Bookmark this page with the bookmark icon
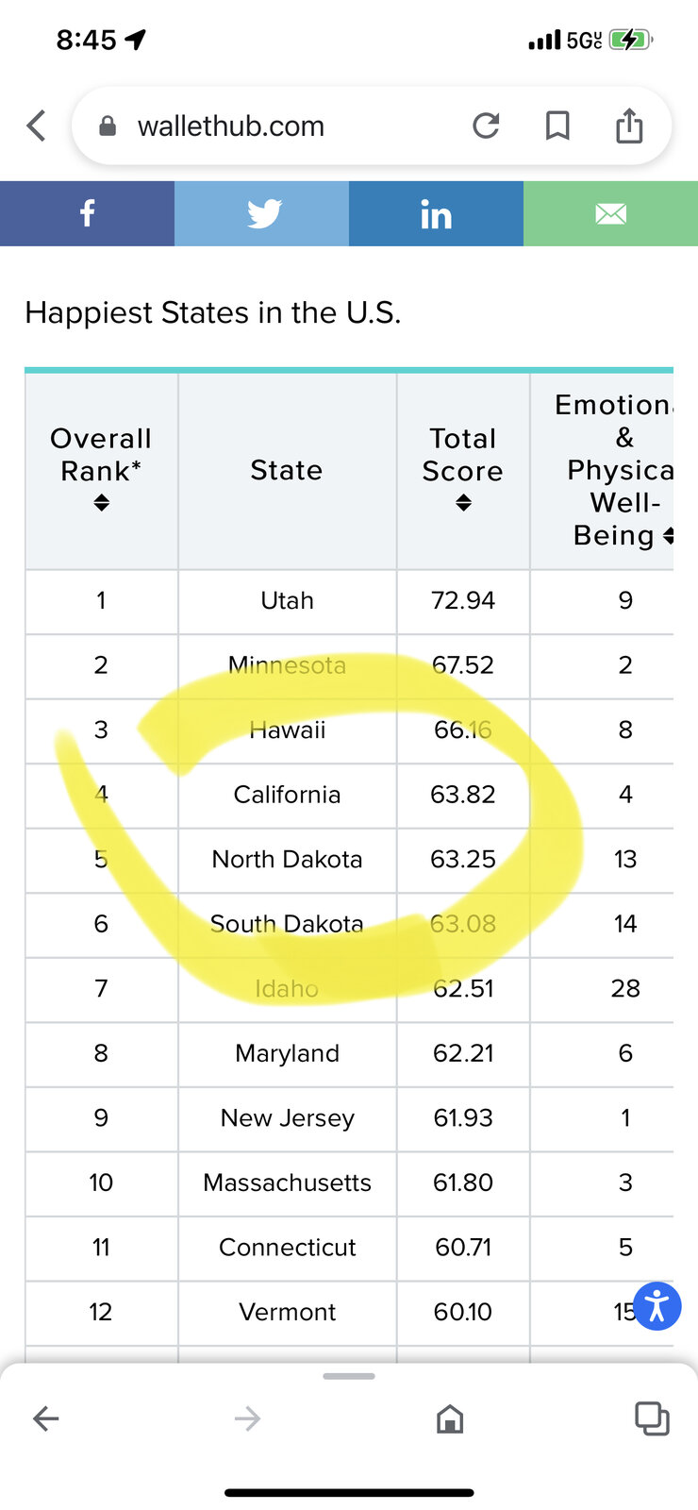The image size is (698, 1510). (557, 126)
